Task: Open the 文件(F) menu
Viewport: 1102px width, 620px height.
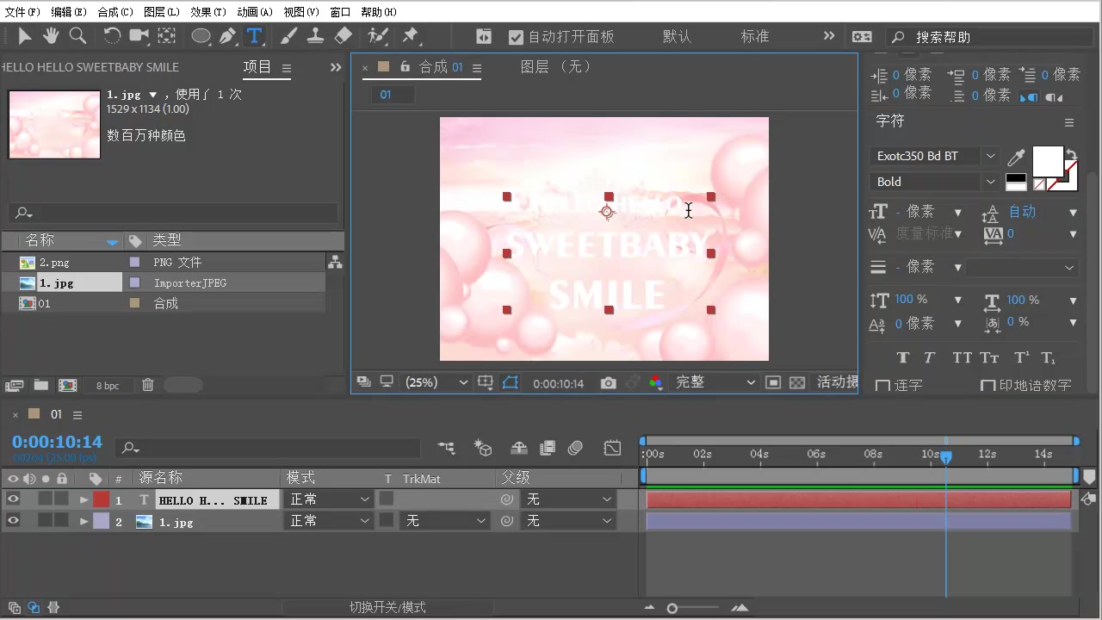Action: [x=22, y=12]
